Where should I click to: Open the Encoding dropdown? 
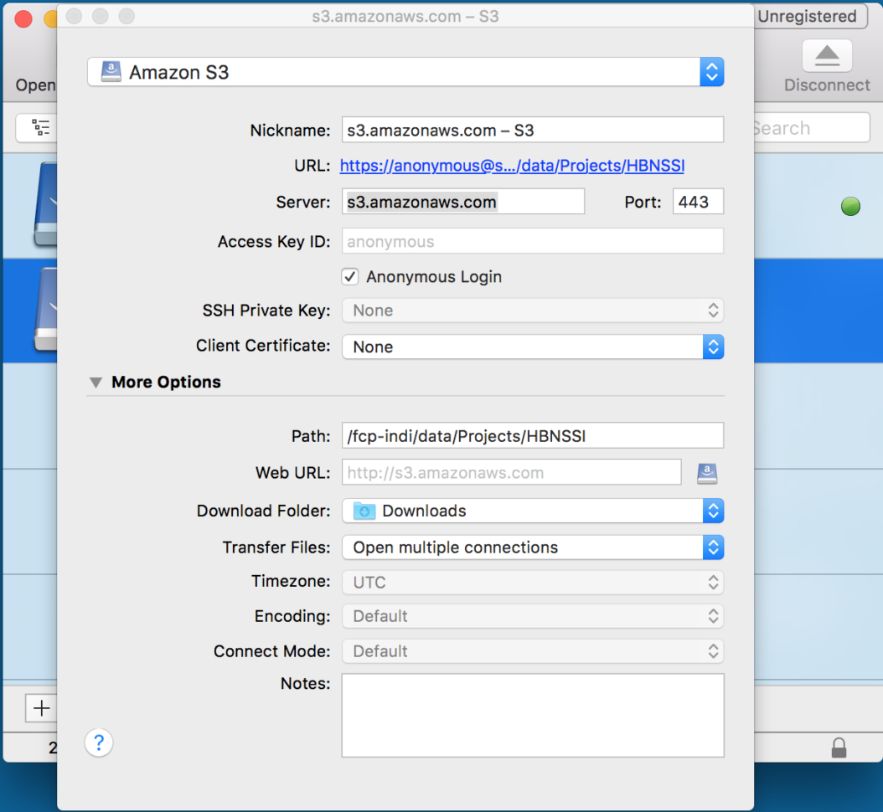coord(532,616)
